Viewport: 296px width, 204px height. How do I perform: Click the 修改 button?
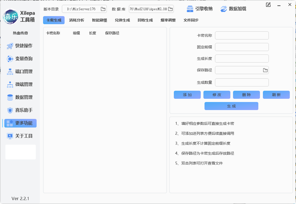tap(217, 95)
